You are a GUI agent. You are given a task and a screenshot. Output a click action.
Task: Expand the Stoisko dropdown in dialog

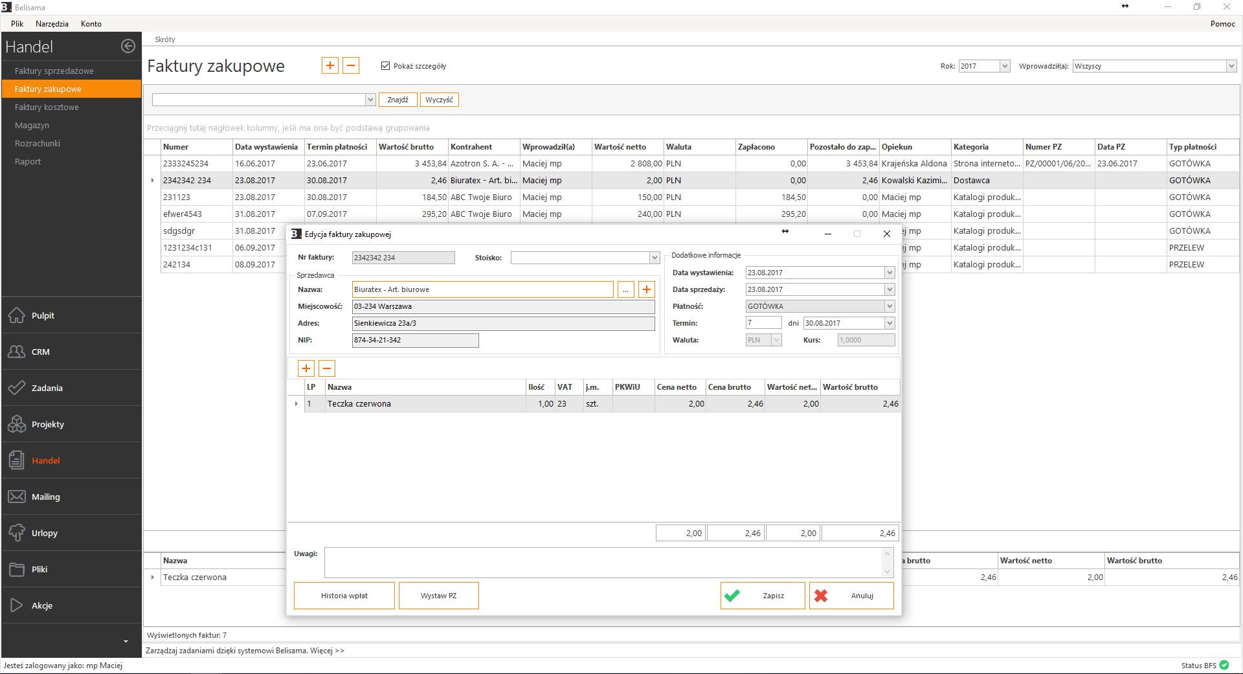tap(654, 258)
